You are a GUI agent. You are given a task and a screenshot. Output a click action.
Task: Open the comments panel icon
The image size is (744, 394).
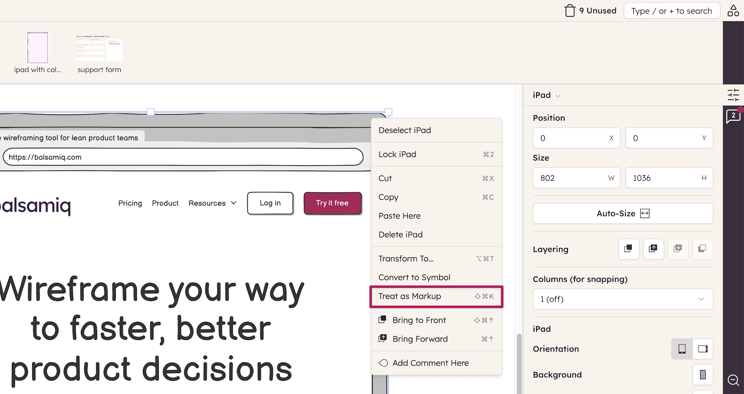733,116
